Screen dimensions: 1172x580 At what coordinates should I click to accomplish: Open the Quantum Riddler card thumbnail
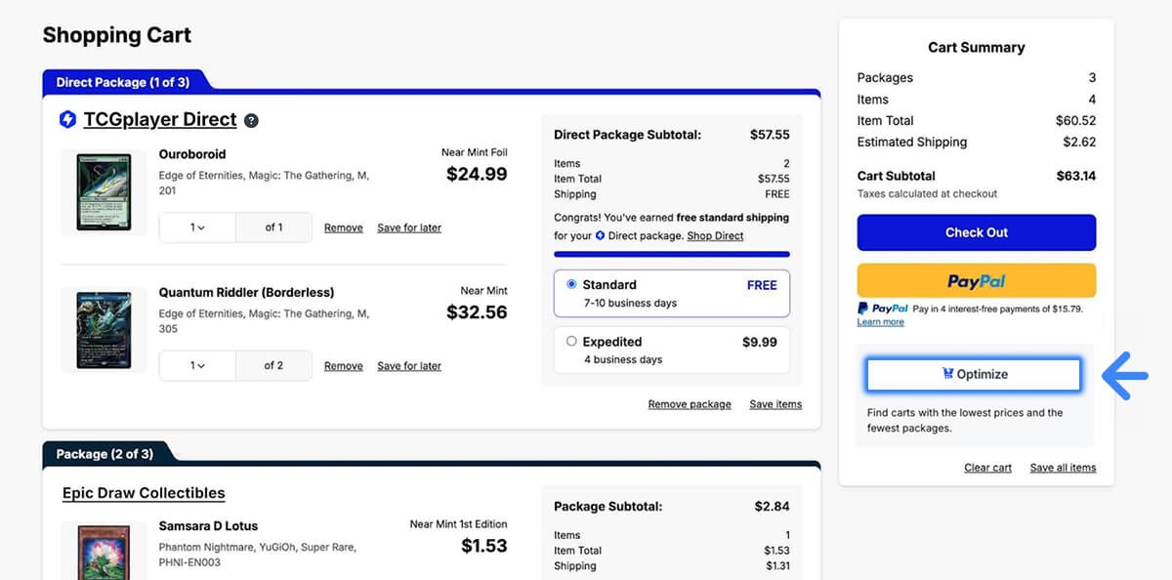click(x=104, y=330)
